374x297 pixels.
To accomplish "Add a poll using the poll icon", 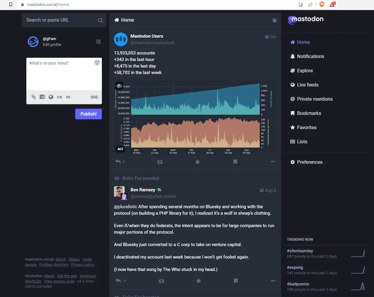I will pos(42,97).
